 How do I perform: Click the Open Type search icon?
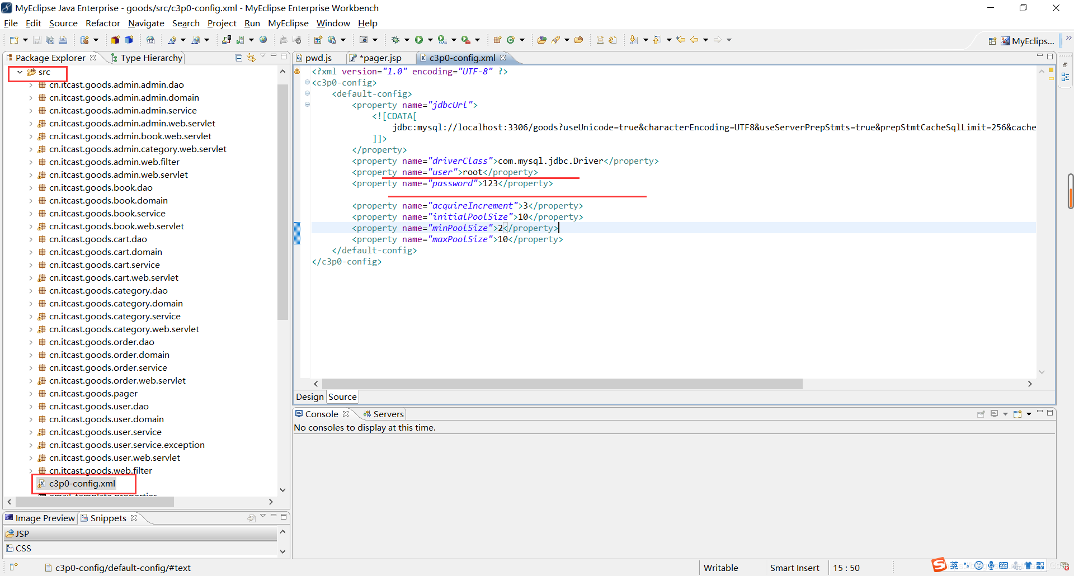pos(541,40)
